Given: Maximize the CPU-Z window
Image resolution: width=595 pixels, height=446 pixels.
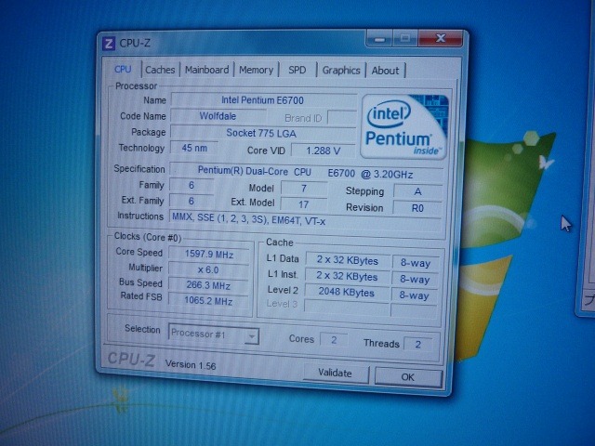Looking at the screenshot, I should click(x=404, y=38).
